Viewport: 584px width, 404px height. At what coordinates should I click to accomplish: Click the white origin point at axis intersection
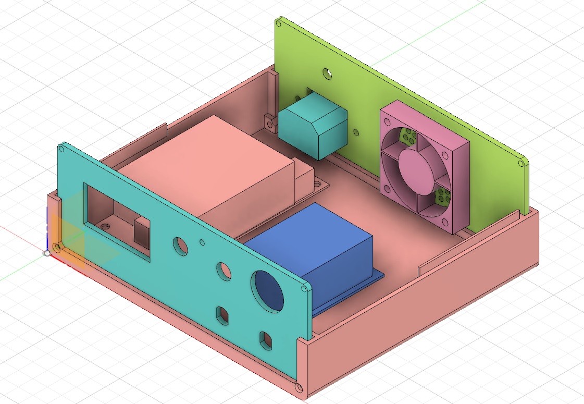(x=46, y=253)
